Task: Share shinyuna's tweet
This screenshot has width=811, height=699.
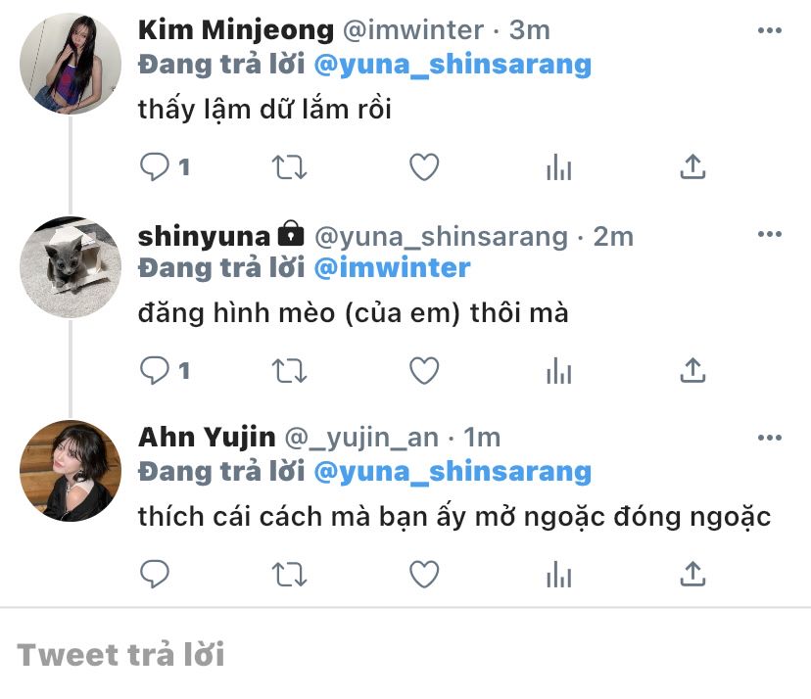Action: (692, 370)
